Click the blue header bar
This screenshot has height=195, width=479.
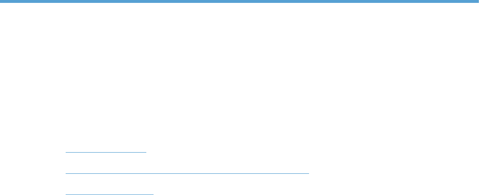(239, 1)
